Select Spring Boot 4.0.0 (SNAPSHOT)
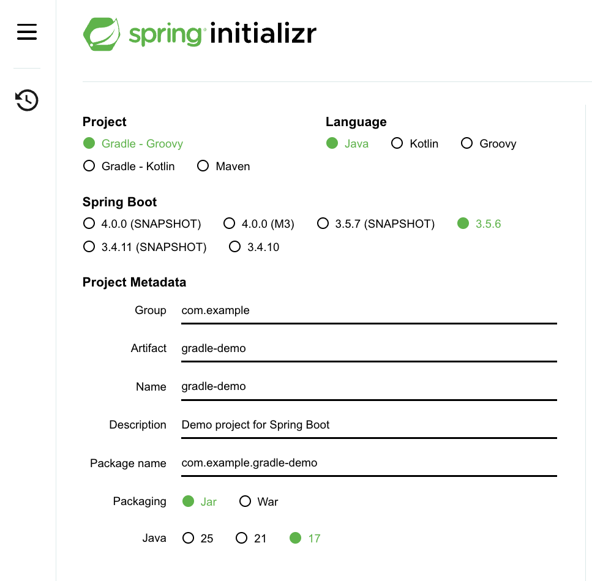592x581 pixels. point(142,223)
